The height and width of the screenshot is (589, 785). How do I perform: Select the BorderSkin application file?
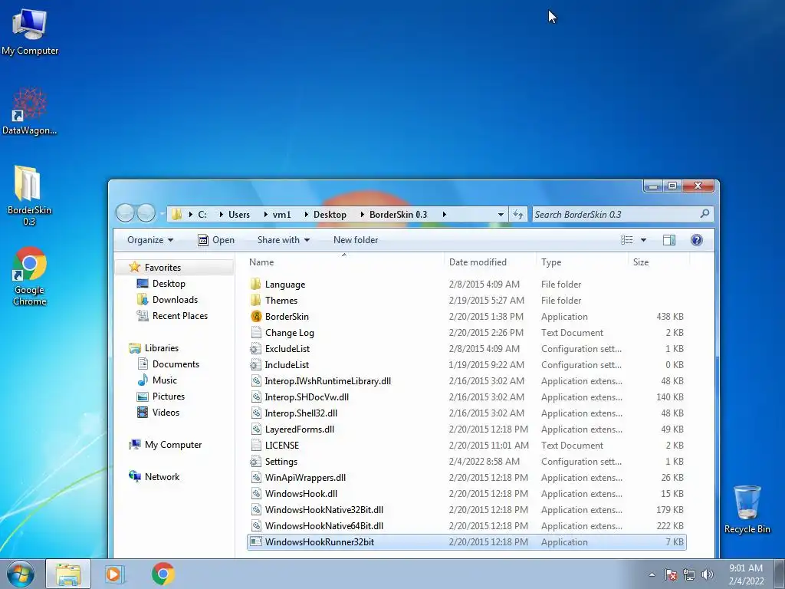tap(467, 317)
